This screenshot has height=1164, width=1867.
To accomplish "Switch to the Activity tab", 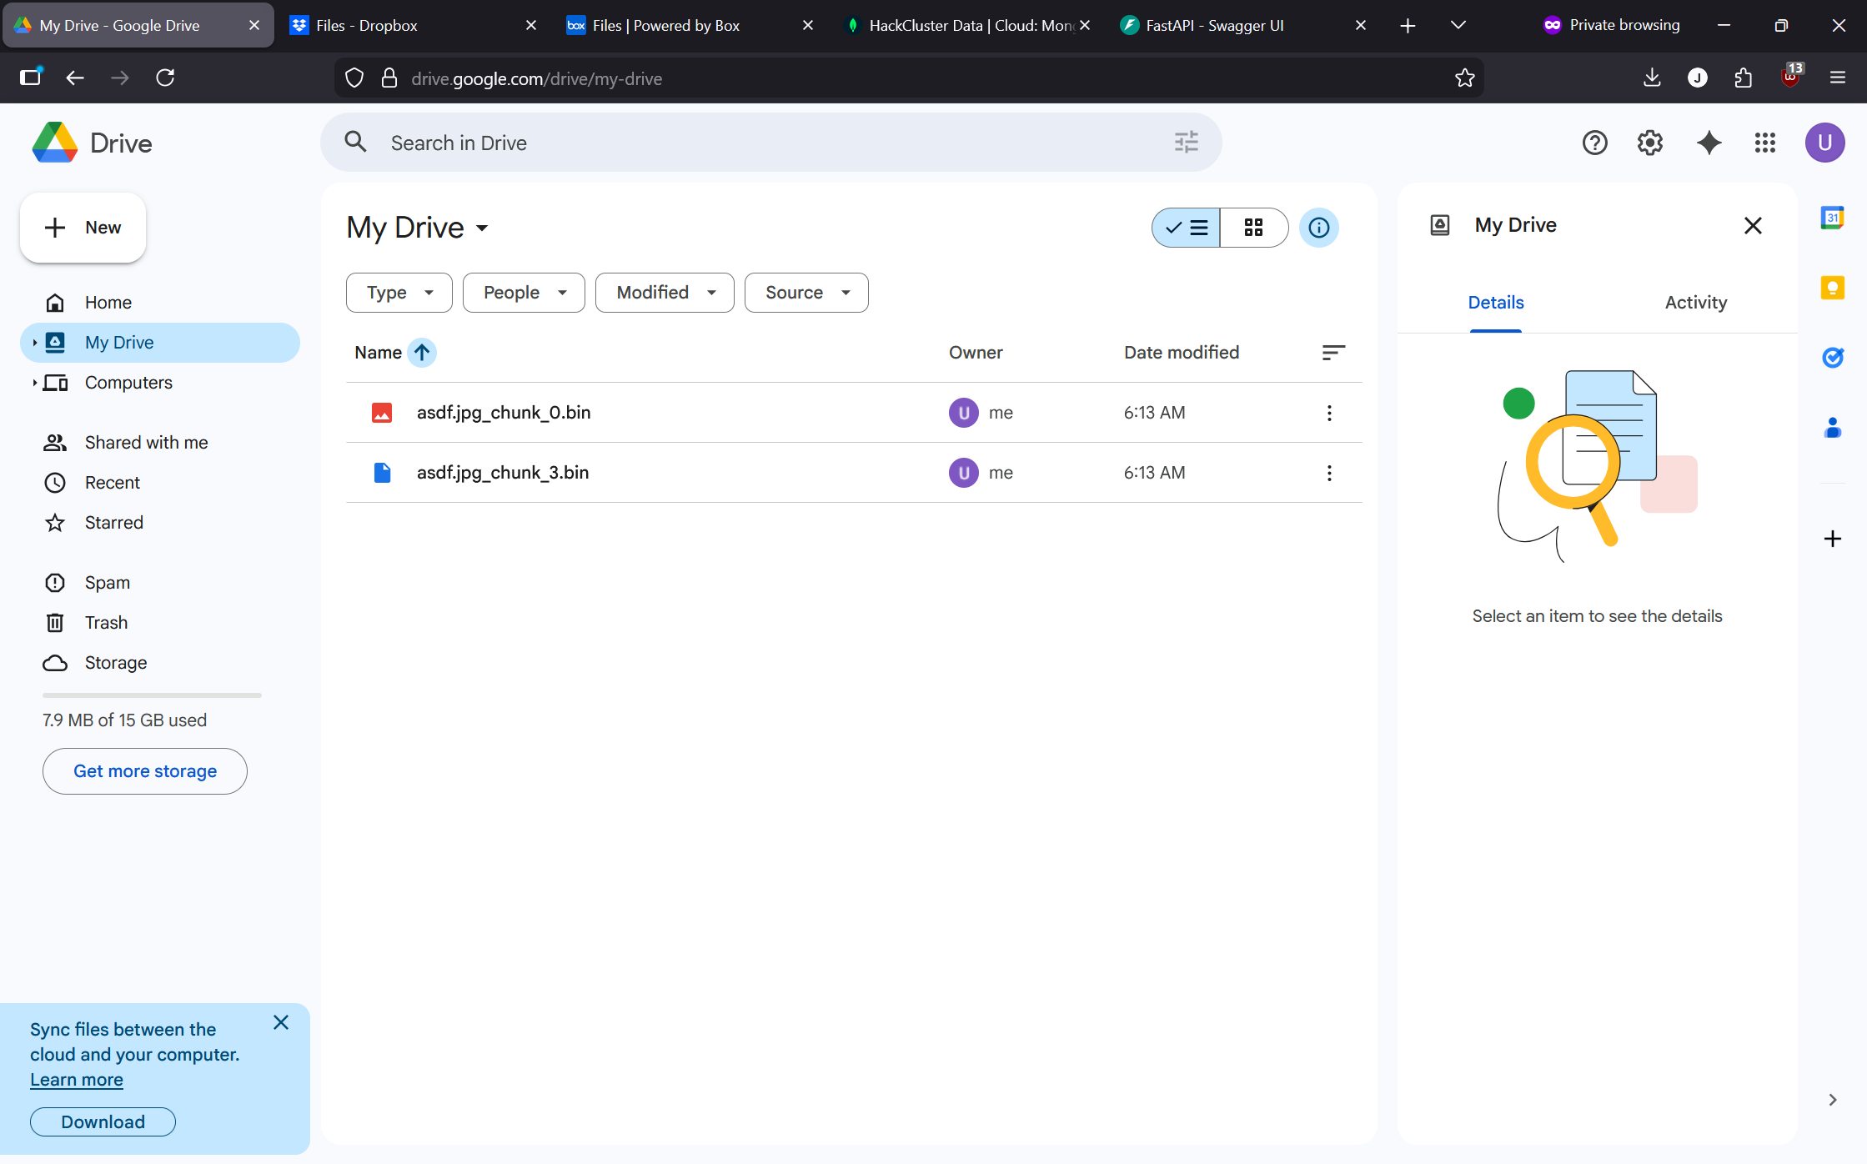I will [1695, 303].
